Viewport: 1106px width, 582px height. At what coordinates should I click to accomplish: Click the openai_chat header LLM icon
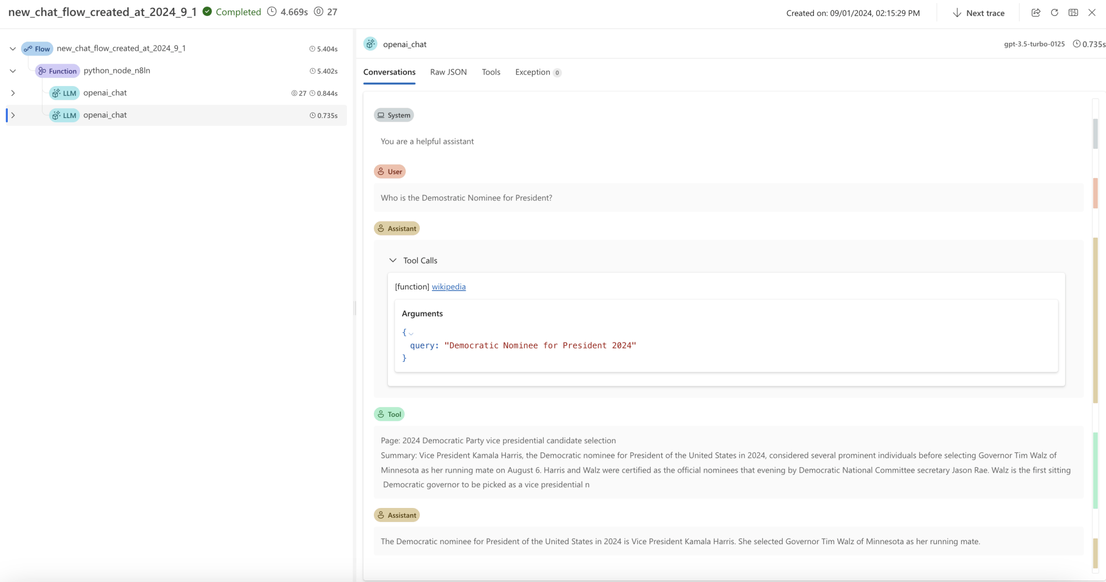[370, 44]
